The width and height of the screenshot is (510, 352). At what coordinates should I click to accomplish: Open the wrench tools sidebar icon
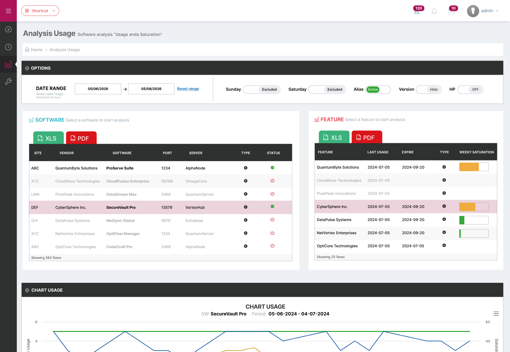(x=8, y=82)
